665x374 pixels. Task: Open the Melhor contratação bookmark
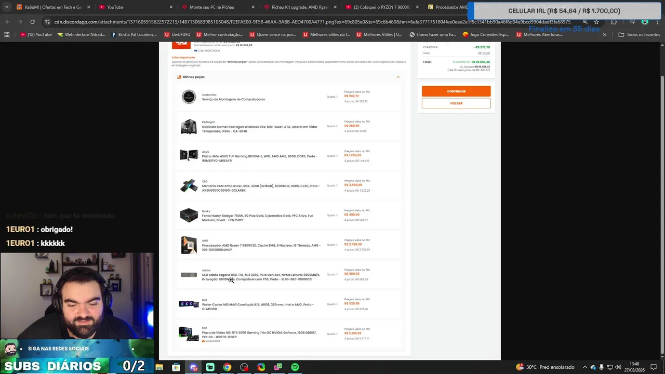[x=219, y=35]
